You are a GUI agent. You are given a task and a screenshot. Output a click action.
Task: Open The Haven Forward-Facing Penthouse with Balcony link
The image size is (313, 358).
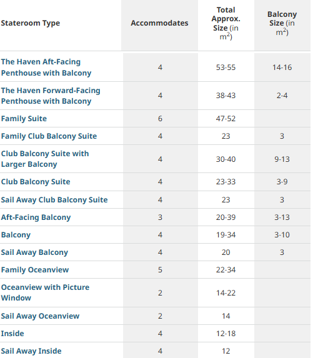(51, 96)
